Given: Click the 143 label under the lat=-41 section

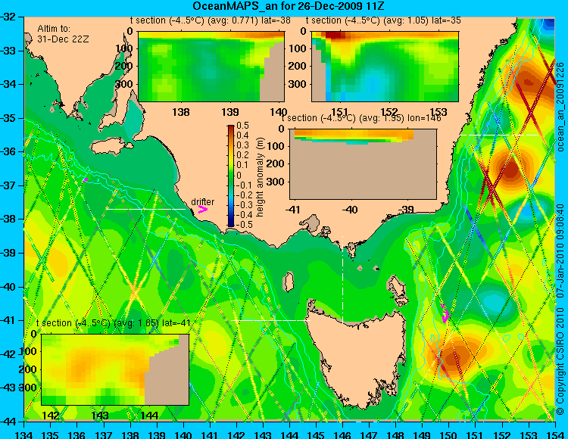Looking at the screenshot, I should [100, 415].
